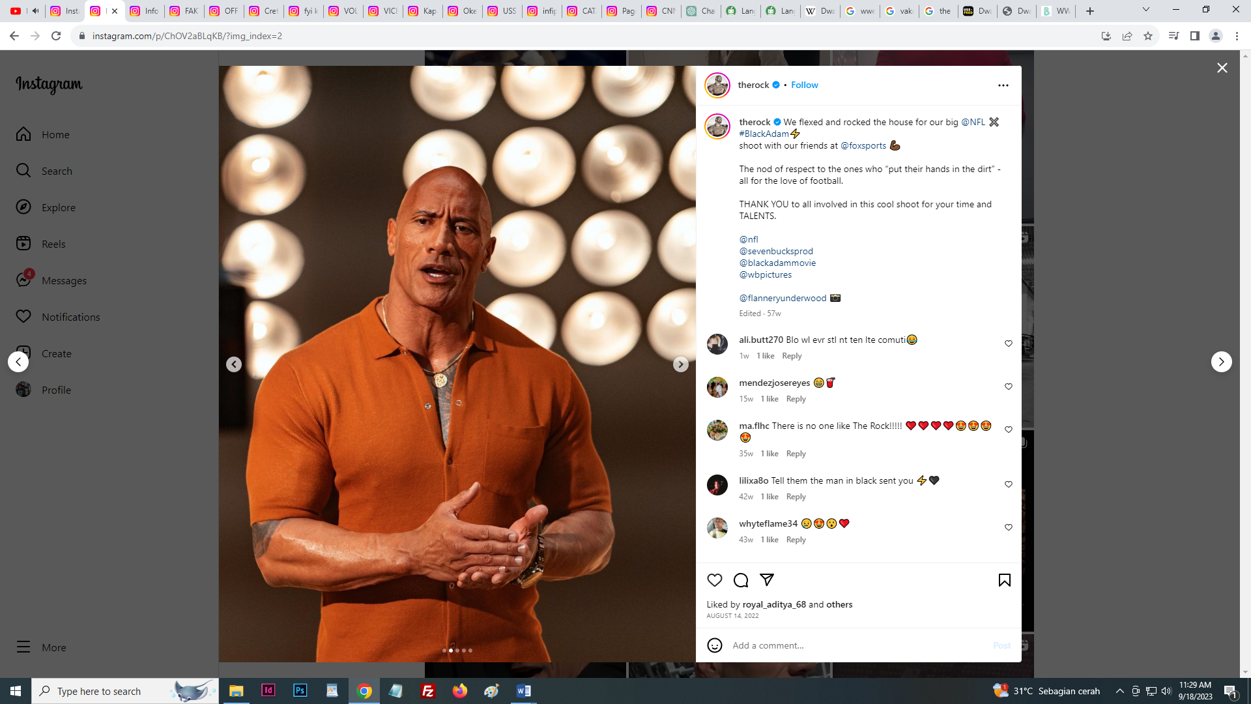Switch to the CAT Instagram tab
The image size is (1251, 704).
(581, 11)
